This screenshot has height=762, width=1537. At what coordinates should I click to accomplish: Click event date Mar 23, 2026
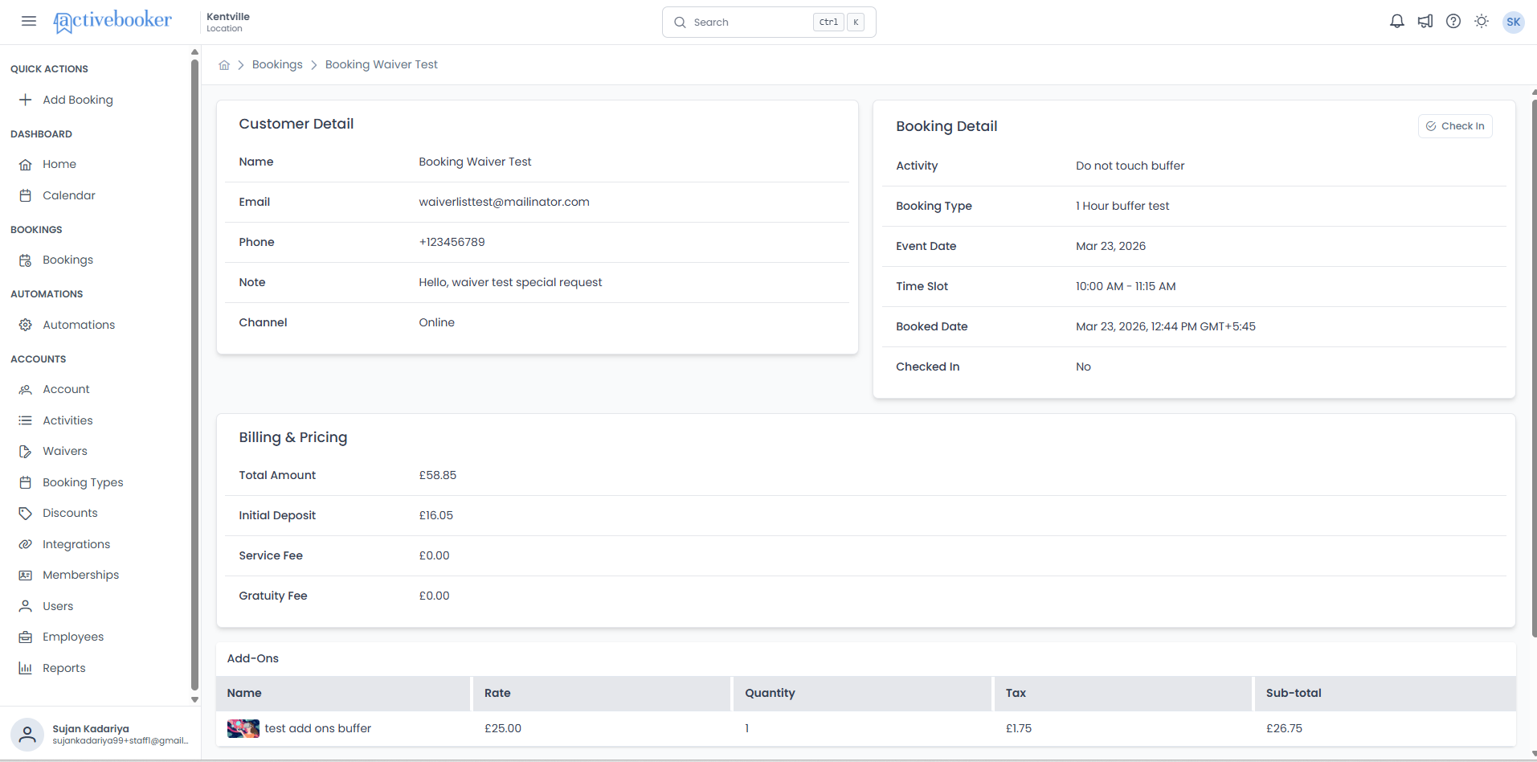tap(1110, 246)
